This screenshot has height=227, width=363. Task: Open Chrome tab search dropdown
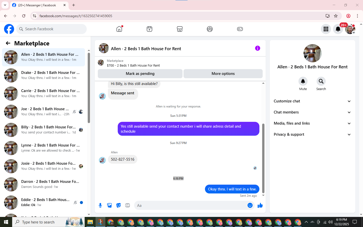coord(5,5)
